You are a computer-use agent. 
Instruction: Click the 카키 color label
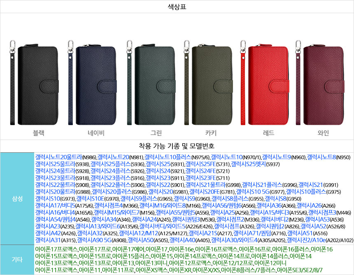tap(211, 133)
